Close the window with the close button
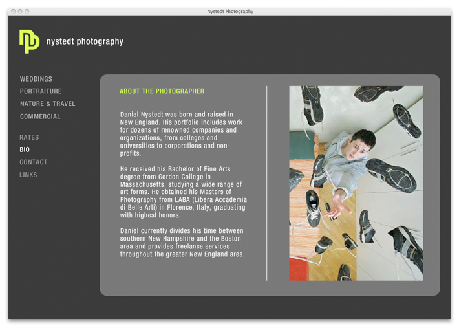This screenshot has height=330, width=459. (x=12, y=11)
